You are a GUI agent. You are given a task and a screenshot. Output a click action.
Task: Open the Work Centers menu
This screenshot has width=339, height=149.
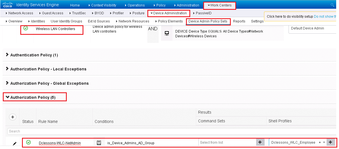(220, 5)
